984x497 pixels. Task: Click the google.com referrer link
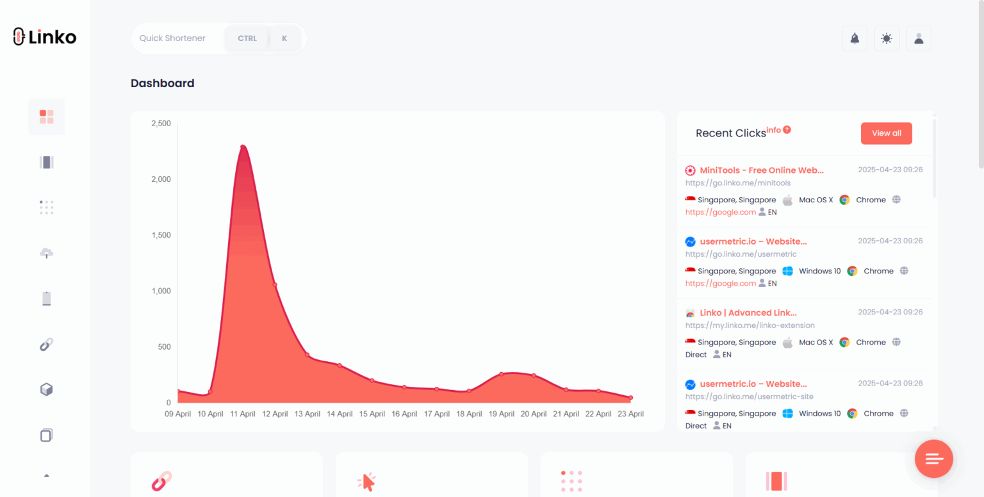click(721, 211)
